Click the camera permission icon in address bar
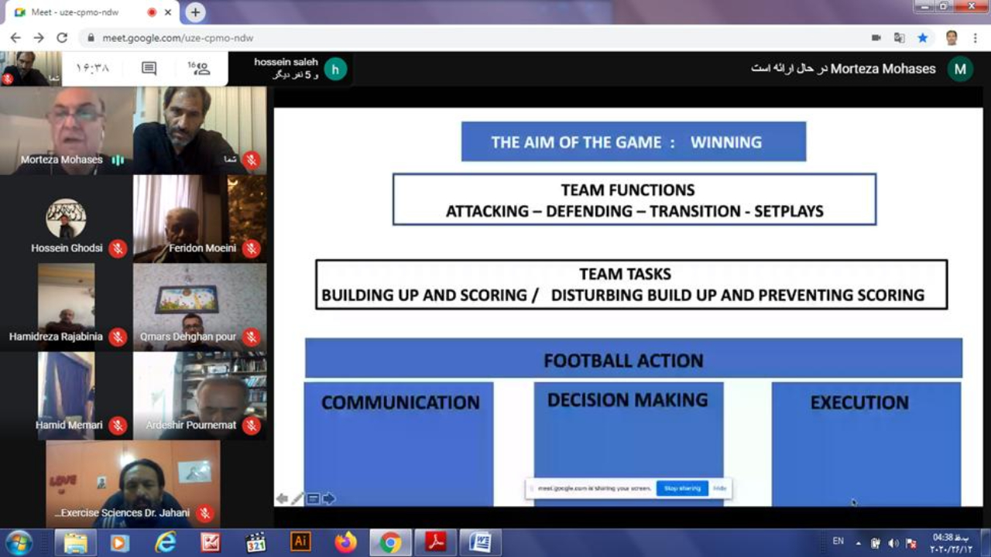This screenshot has width=991, height=557. click(x=876, y=37)
